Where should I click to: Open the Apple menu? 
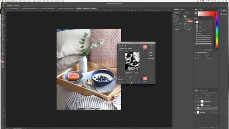pyautogui.click(x=3, y=1)
